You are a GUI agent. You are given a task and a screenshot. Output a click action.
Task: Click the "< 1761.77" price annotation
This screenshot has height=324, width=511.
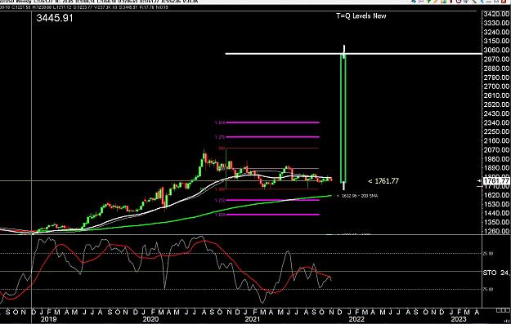383,181
